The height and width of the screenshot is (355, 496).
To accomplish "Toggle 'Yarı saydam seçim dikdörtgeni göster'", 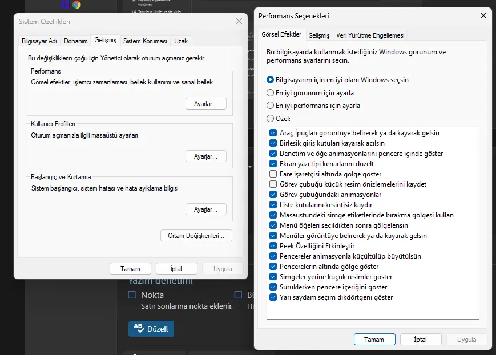I will 273,297.
